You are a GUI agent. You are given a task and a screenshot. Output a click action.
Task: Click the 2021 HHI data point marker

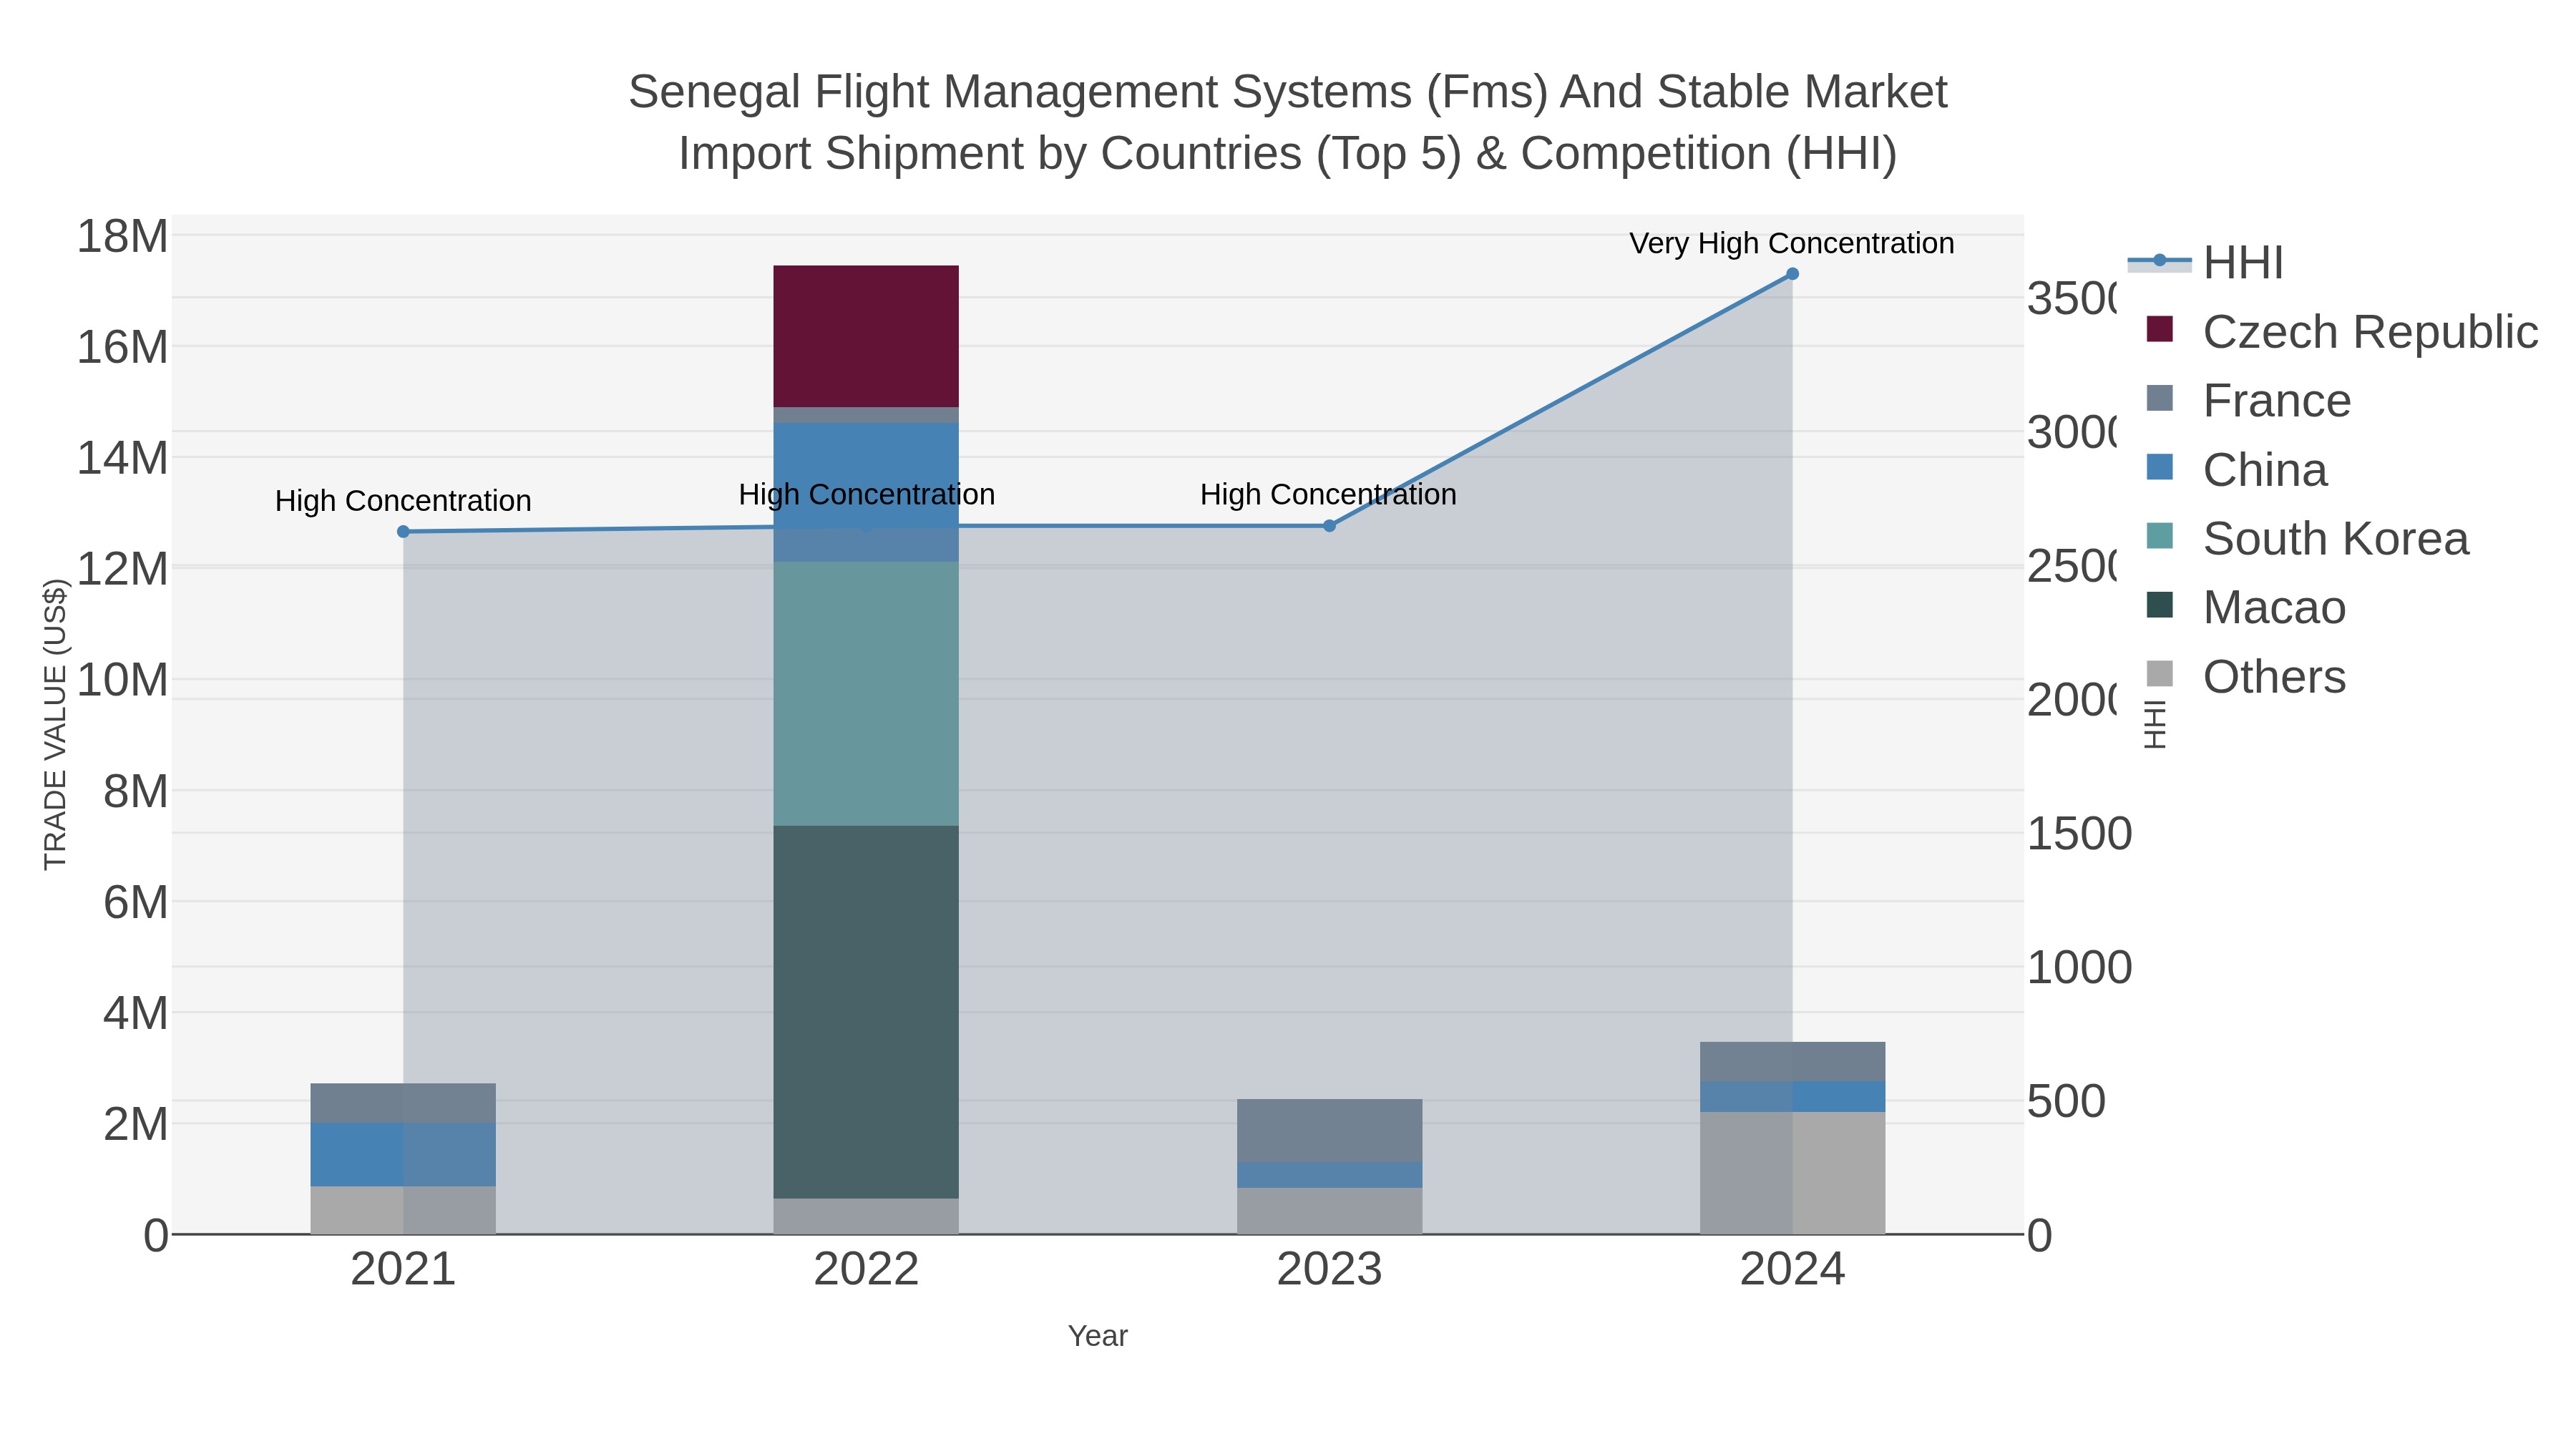(403, 532)
